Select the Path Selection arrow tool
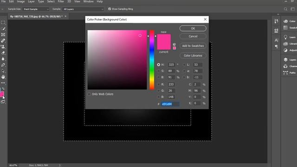 click(3, 71)
